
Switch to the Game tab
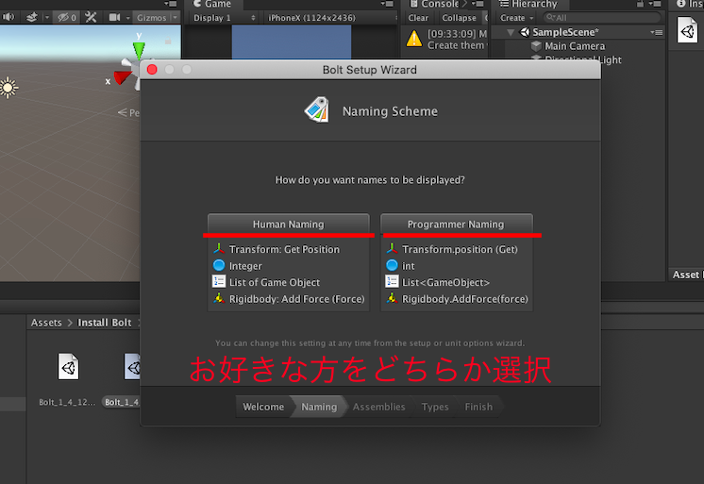(213, 4)
